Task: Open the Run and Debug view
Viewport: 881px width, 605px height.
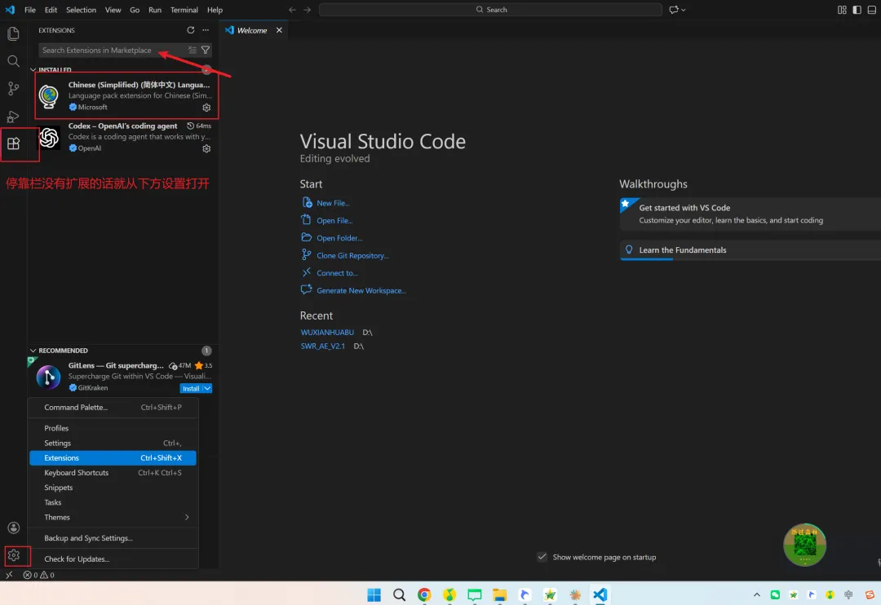Action: (x=14, y=117)
